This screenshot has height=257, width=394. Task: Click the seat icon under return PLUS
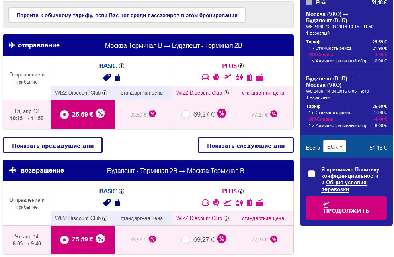pyautogui.click(x=216, y=203)
